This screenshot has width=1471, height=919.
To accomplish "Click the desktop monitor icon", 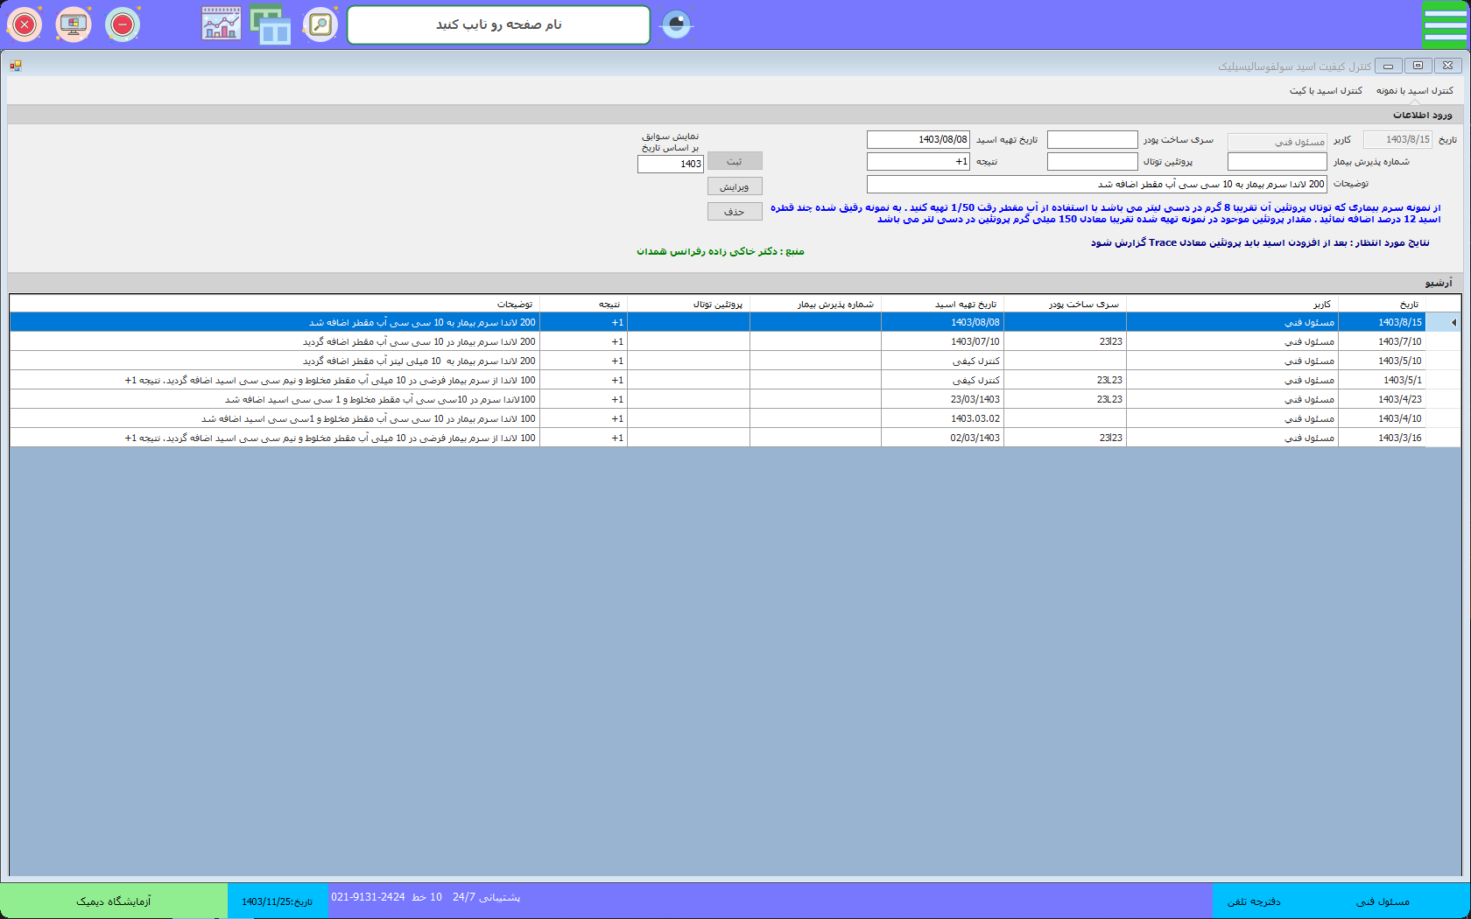I will pos(74,25).
